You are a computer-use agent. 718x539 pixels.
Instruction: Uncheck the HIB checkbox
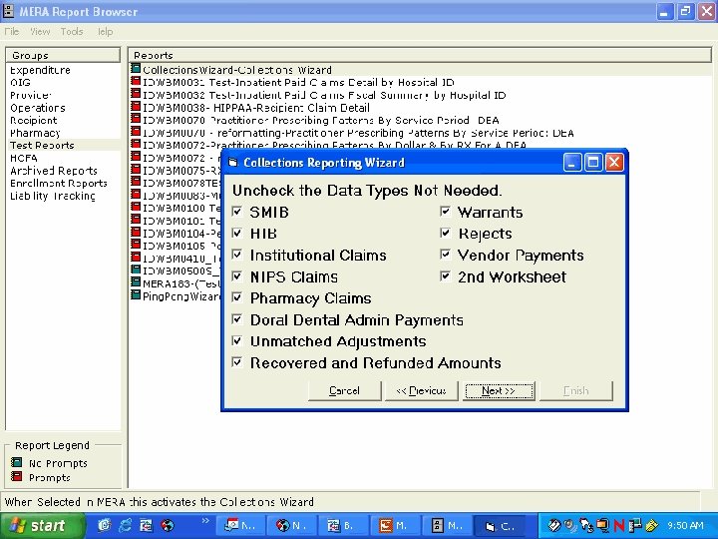(237, 233)
